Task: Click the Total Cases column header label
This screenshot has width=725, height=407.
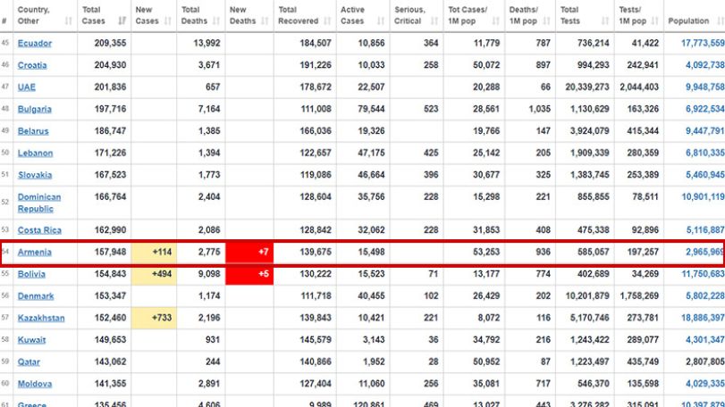Action: (x=93, y=15)
